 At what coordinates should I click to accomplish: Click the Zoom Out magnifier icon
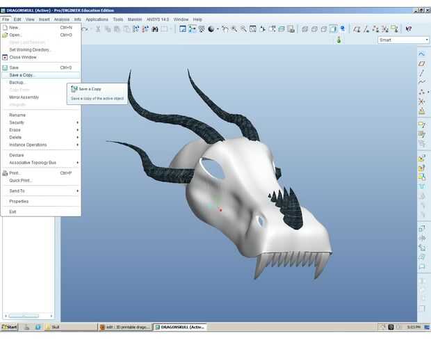243,29
